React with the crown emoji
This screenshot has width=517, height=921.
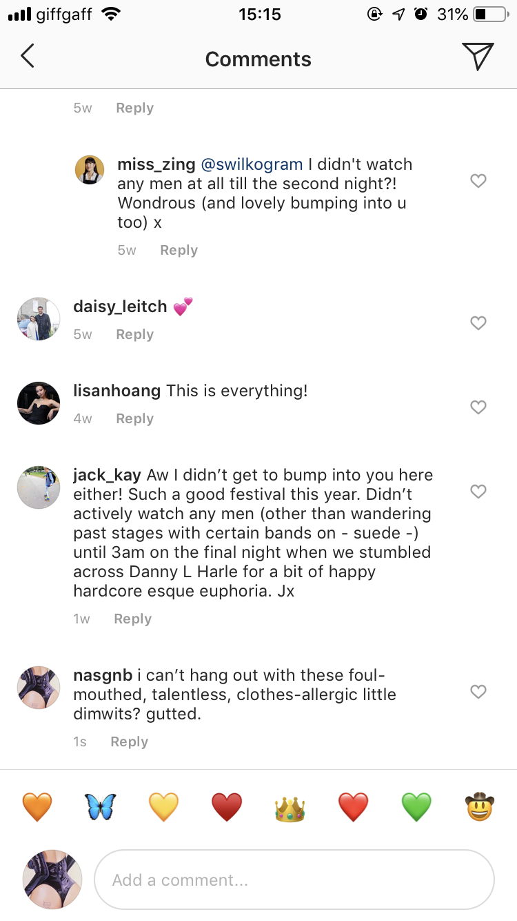pyautogui.click(x=290, y=806)
